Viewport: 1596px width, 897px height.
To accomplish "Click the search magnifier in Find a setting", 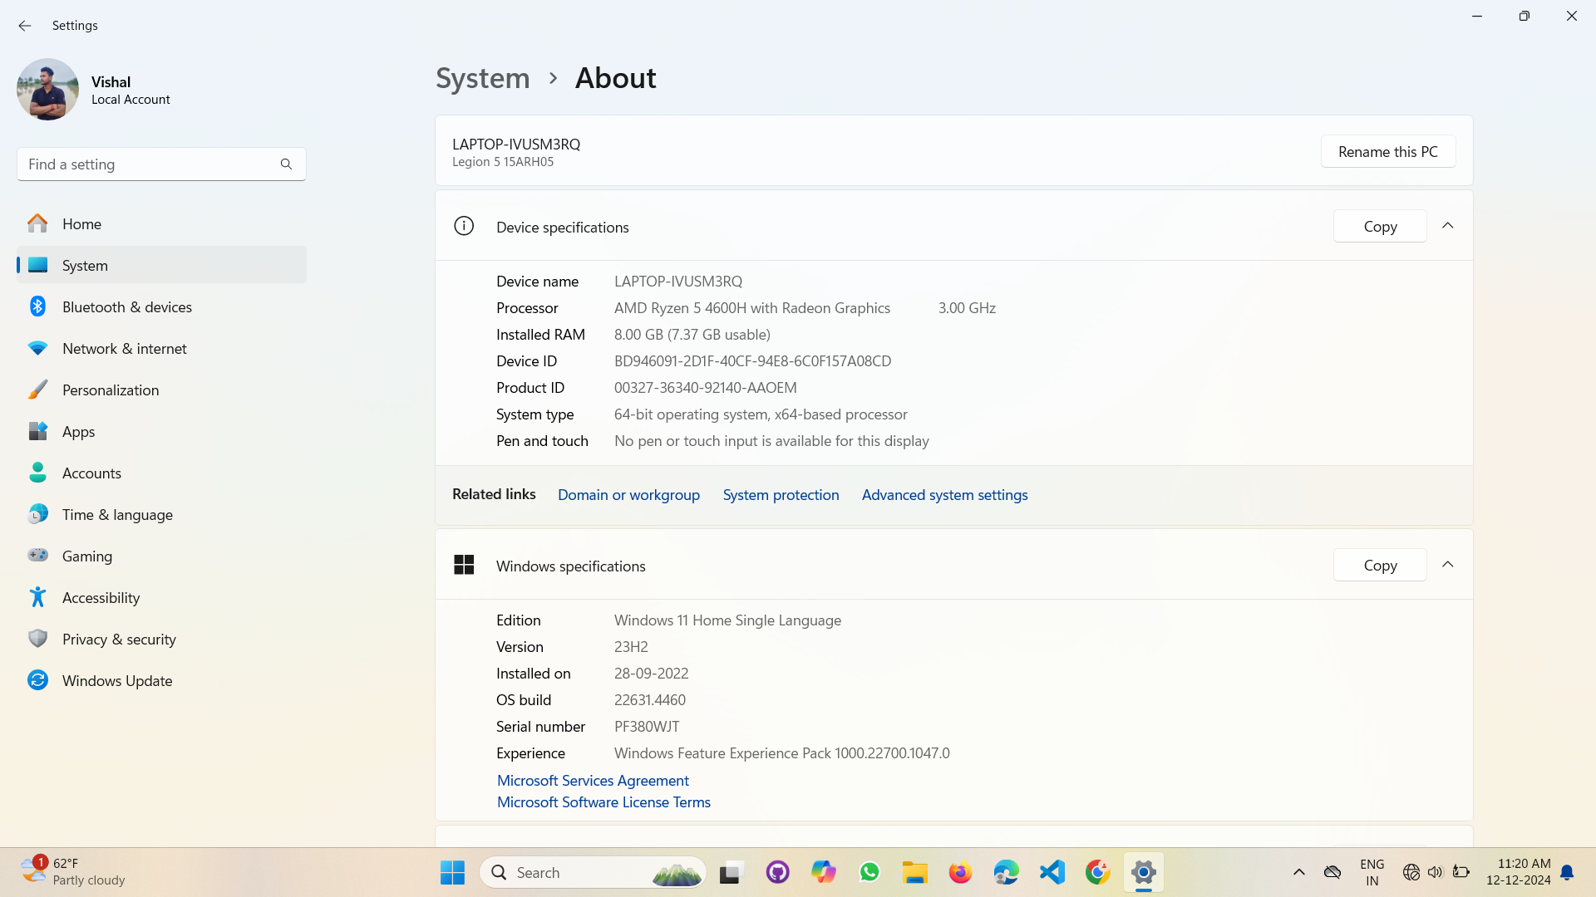I will pos(286,164).
